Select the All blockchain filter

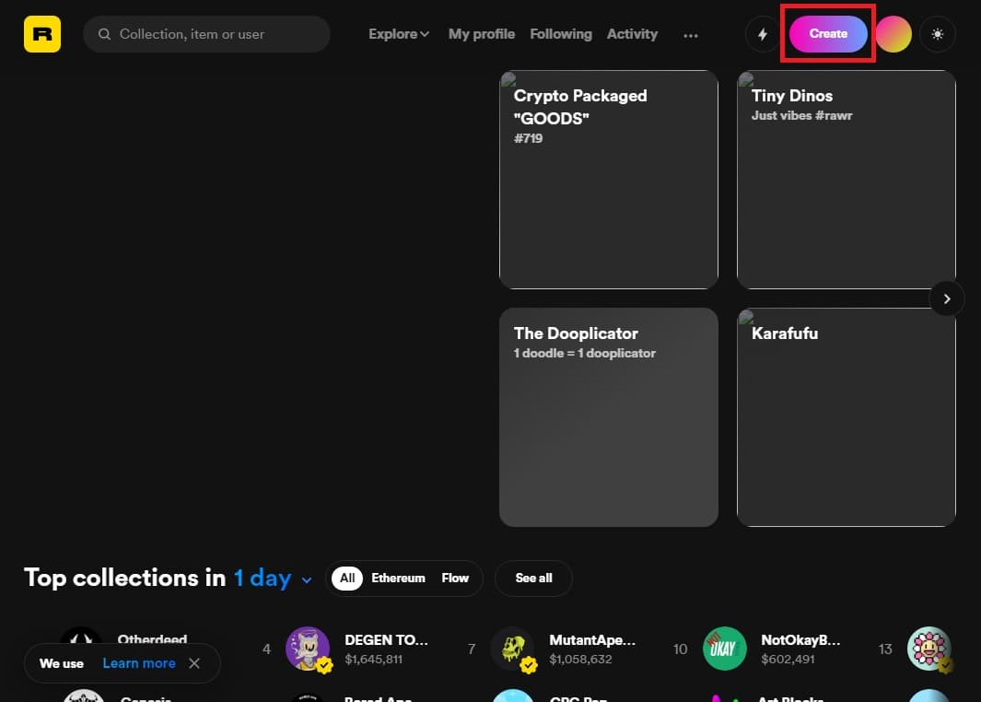point(347,579)
